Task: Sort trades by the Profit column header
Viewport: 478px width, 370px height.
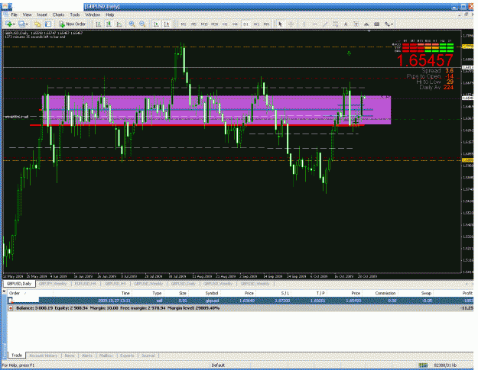Action: point(467,293)
